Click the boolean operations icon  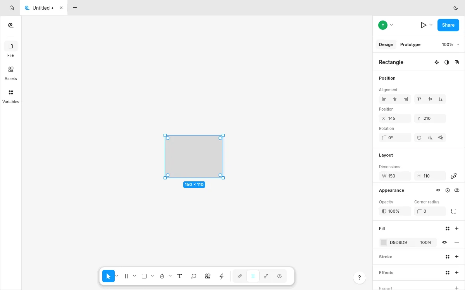click(x=457, y=62)
